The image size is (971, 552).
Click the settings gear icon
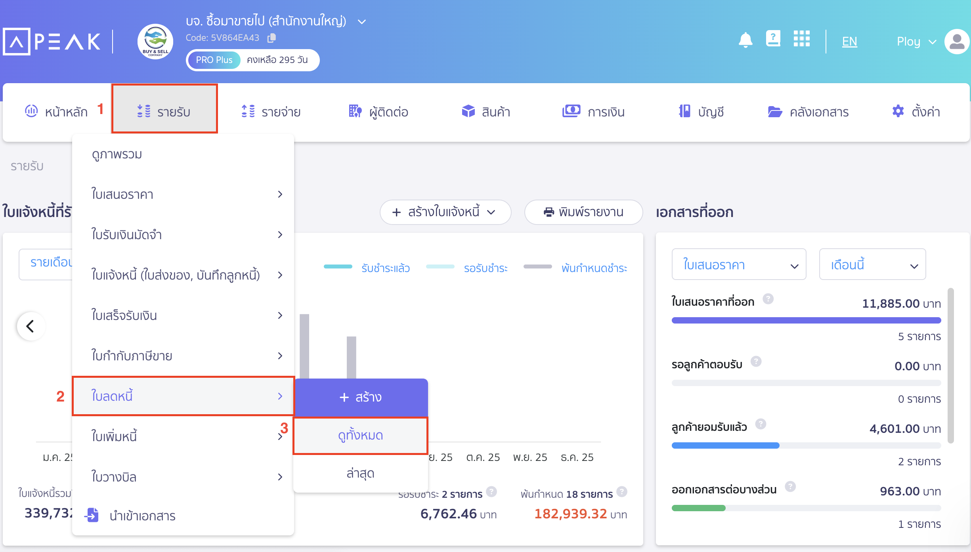point(898,111)
